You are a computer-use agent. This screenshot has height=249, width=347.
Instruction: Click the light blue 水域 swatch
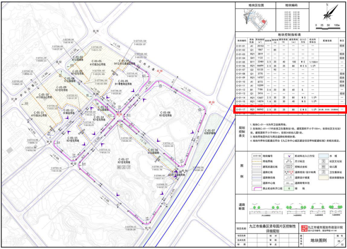pos(323,156)
